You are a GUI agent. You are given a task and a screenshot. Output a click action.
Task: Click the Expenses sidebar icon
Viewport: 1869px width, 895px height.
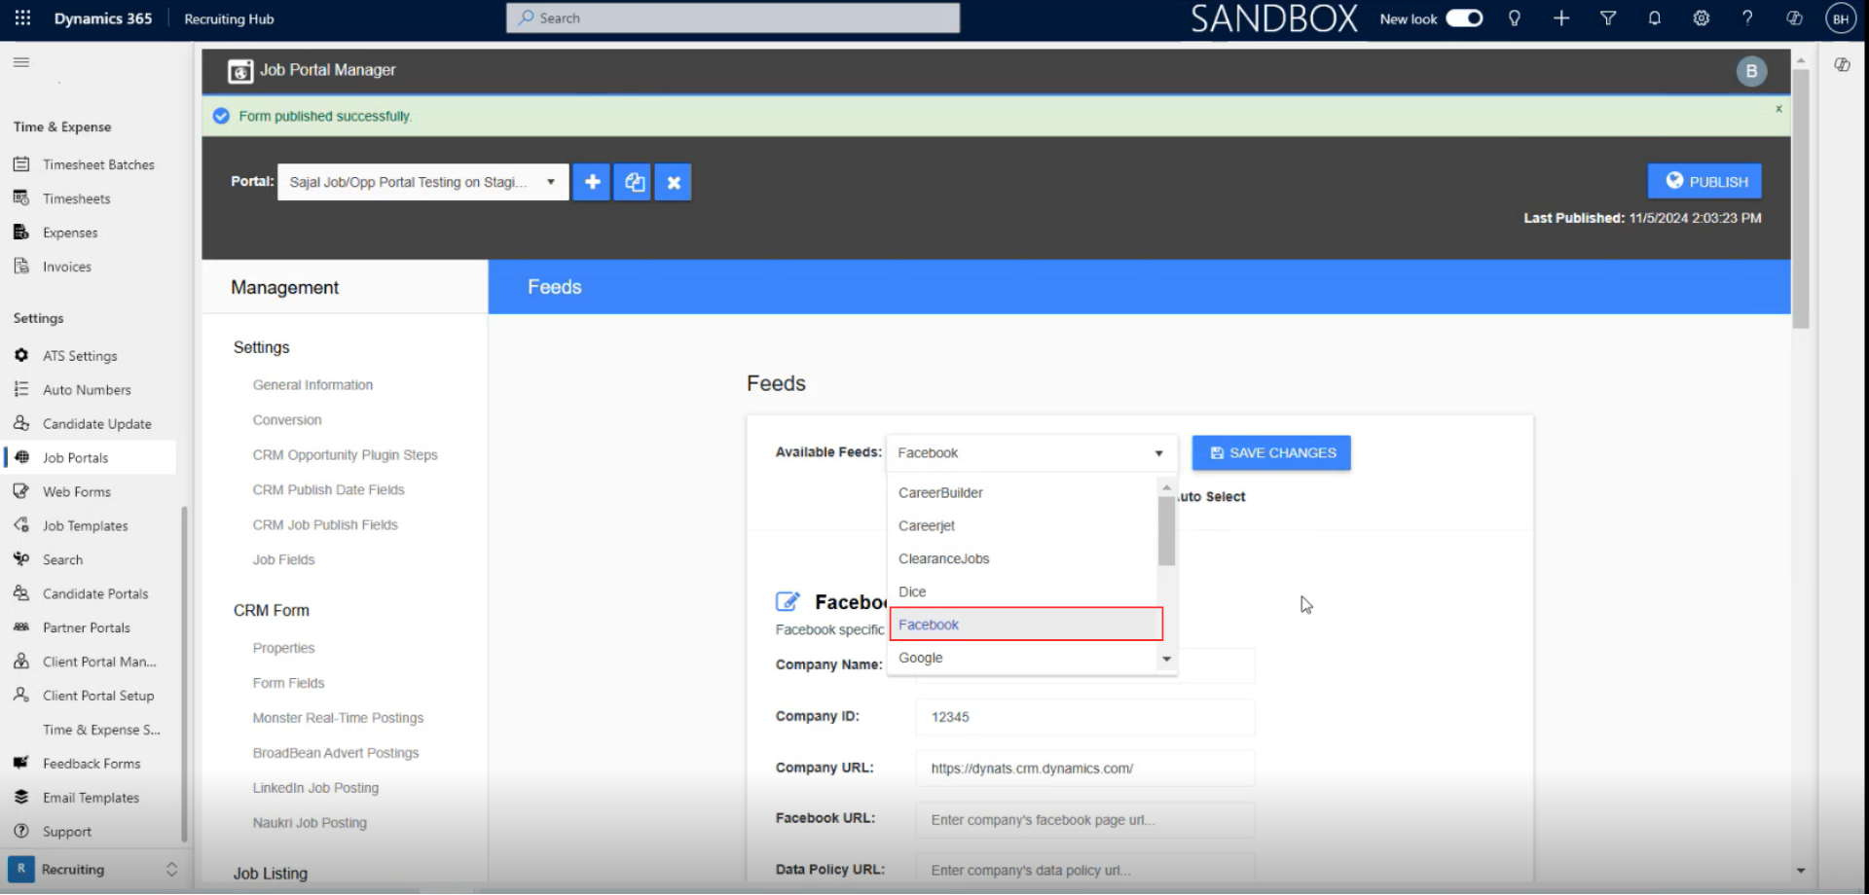(21, 233)
